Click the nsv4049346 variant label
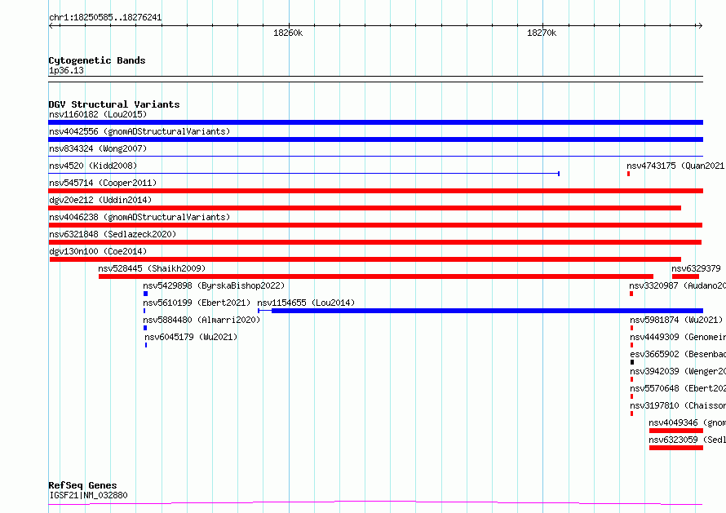The height and width of the screenshot is (513, 726). 687,422
